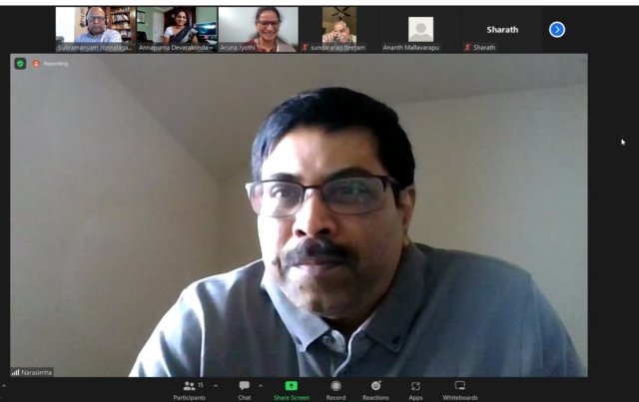Select Aruna Jyothi video thumbnail
The width and height of the screenshot is (639, 402).
point(258,29)
